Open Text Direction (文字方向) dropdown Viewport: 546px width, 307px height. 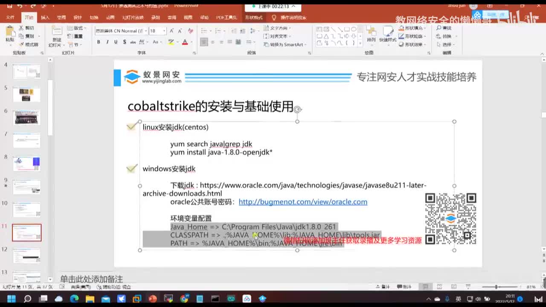click(x=278, y=28)
